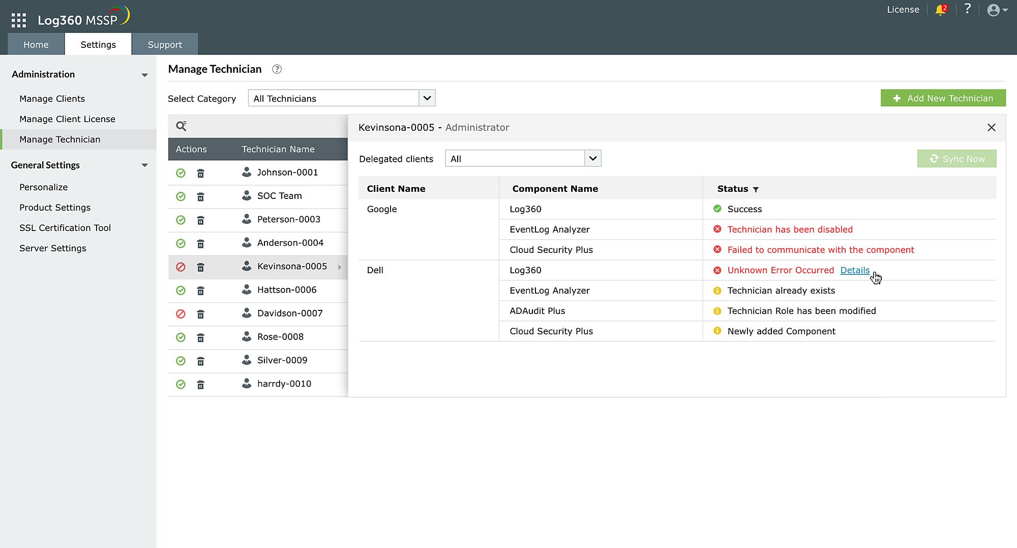Click the Component Name column header
The width and height of the screenshot is (1017, 548).
(x=555, y=189)
